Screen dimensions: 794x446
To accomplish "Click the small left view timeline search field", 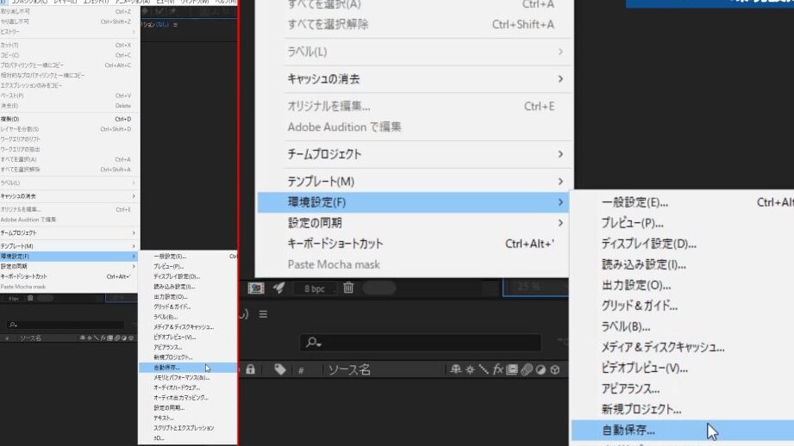I will click(x=66, y=324).
